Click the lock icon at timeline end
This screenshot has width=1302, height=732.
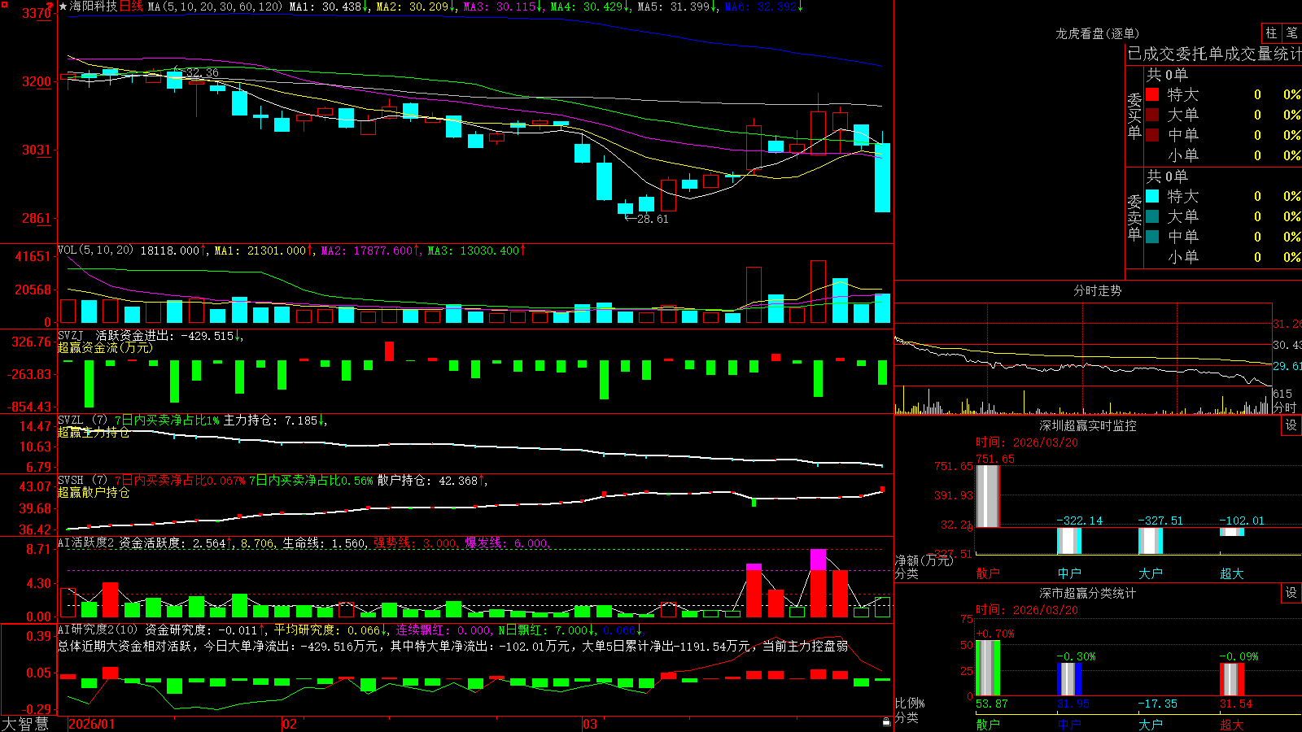(887, 721)
